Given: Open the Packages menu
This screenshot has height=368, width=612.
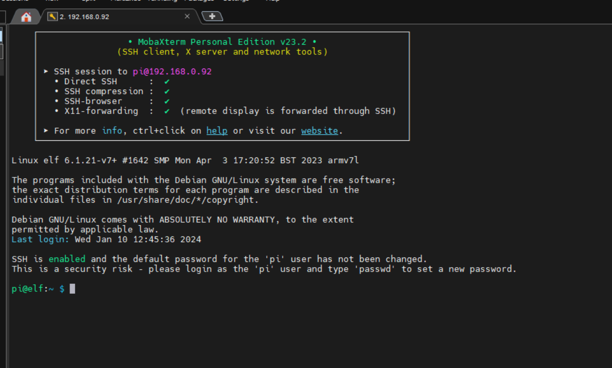Looking at the screenshot, I should click(x=199, y=1).
